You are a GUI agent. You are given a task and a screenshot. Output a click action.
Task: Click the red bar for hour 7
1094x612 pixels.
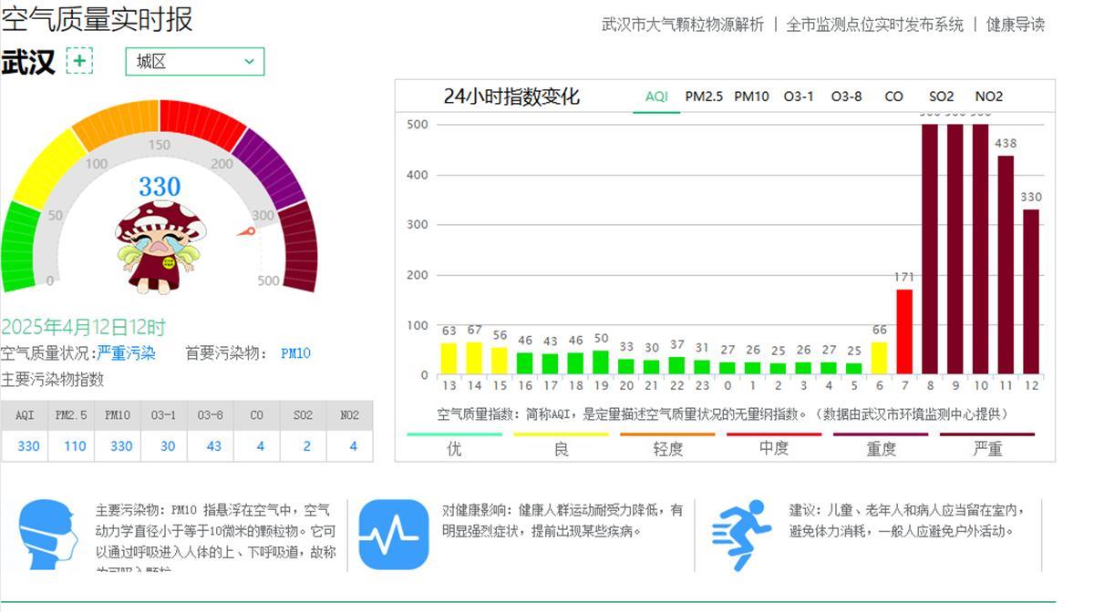coord(904,331)
